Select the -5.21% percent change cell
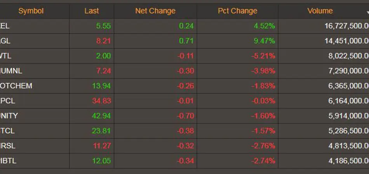 (264, 56)
